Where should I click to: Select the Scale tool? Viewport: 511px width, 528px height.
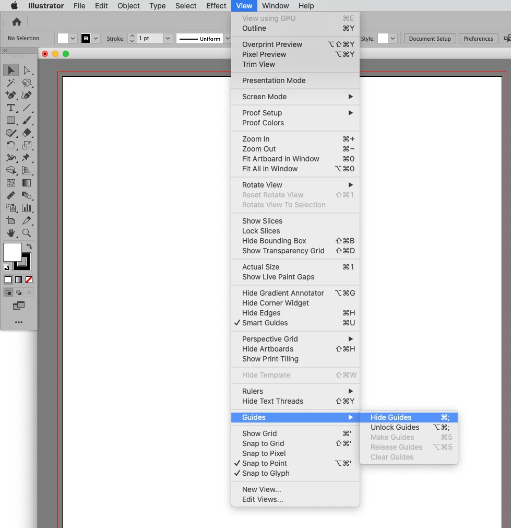pyautogui.click(x=27, y=145)
